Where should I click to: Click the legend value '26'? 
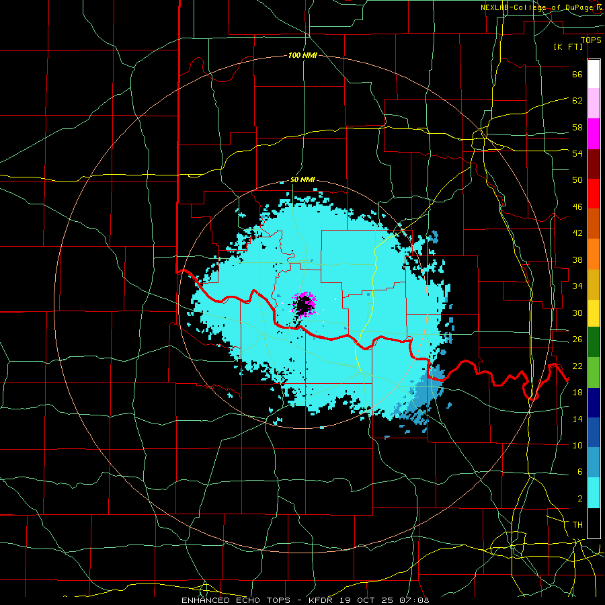577,339
